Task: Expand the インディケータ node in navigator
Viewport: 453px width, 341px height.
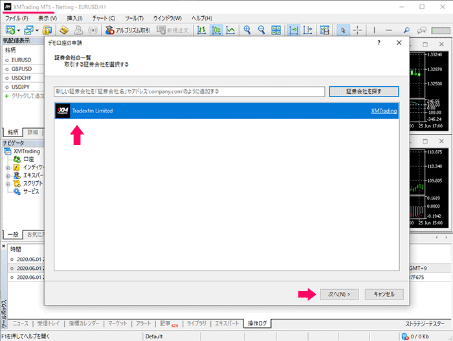Action: click(x=8, y=168)
